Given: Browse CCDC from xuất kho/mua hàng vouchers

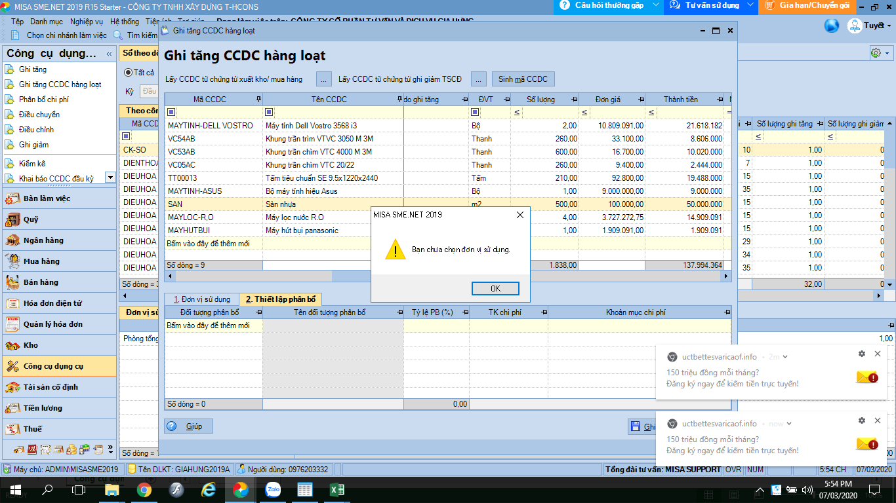Looking at the screenshot, I should 324,79.
